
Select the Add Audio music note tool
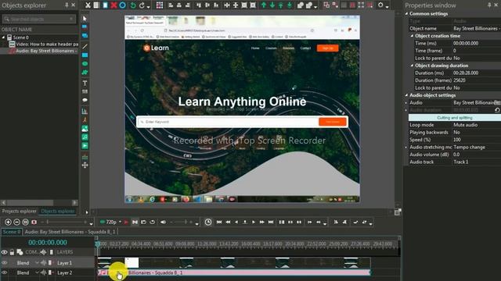click(x=85, y=137)
